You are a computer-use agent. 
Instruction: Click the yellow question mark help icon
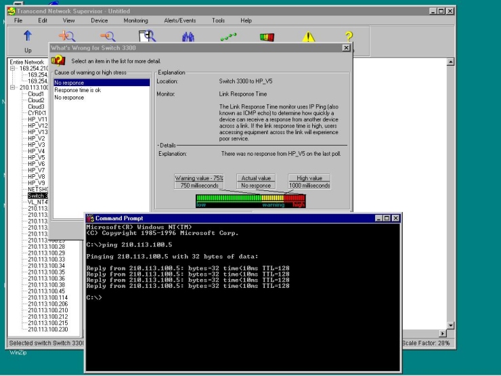[x=349, y=37]
